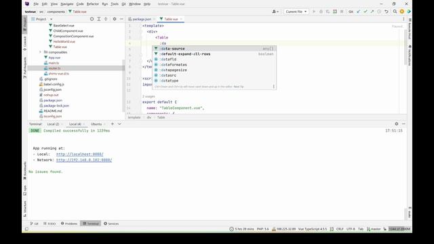The image size is (434, 244).
Task: Click UTF-8 encoding selector in status bar
Action: (351, 229)
